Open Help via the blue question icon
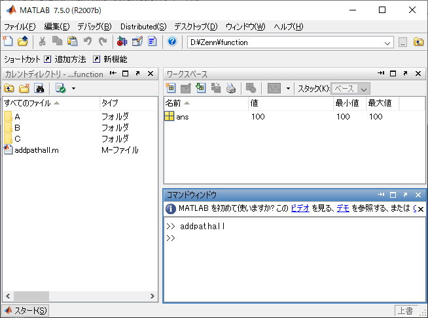This screenshot has height=318, width=428. 172,41
